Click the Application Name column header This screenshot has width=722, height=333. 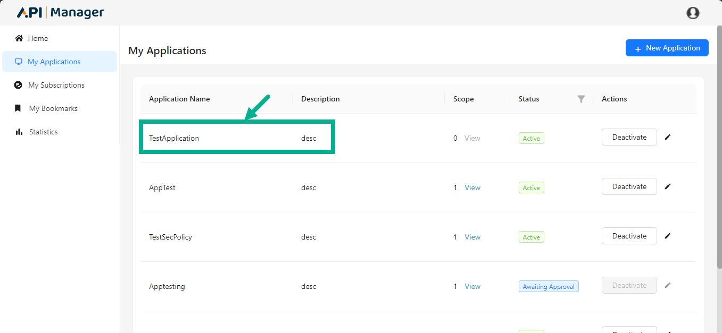click(179, 99)
